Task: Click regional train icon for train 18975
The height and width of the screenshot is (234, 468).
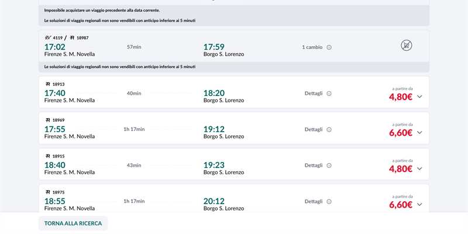Action: tap(47, 192)
